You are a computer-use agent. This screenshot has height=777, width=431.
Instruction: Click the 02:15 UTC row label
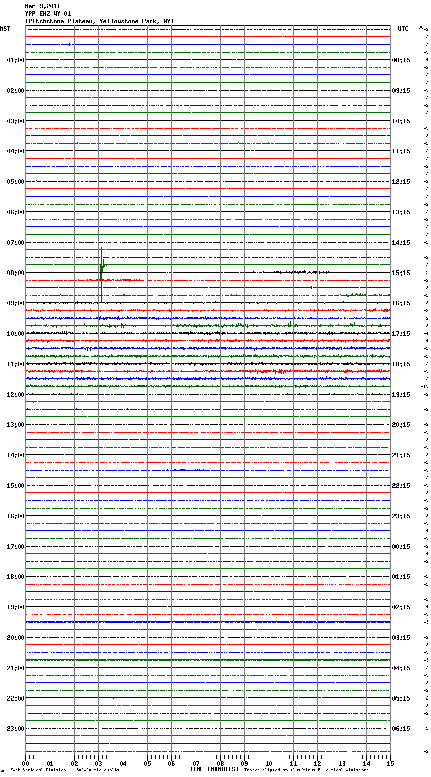coord(401,607)
